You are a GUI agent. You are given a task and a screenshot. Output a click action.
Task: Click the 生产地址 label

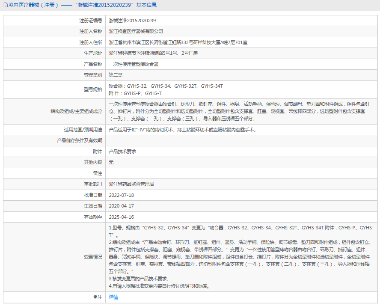[x=93, y=53]
